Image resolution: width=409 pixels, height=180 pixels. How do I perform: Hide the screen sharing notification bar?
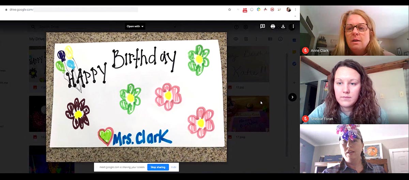[173, 167]
